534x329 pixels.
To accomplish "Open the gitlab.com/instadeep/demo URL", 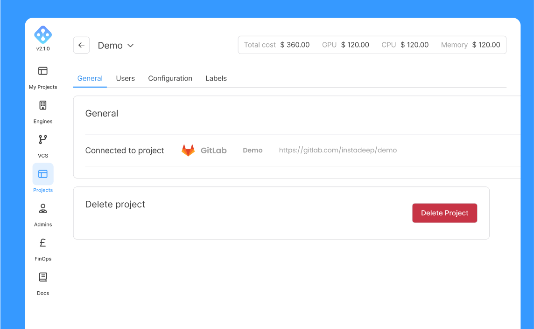I will click(x=338, y=150).
